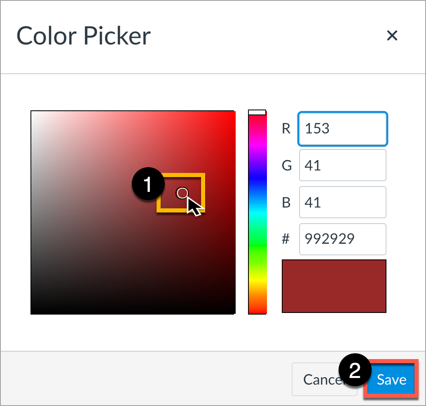Click the hex code field showing 992929
The height and width of the screenshot is (406, 426).
point(342,239)
